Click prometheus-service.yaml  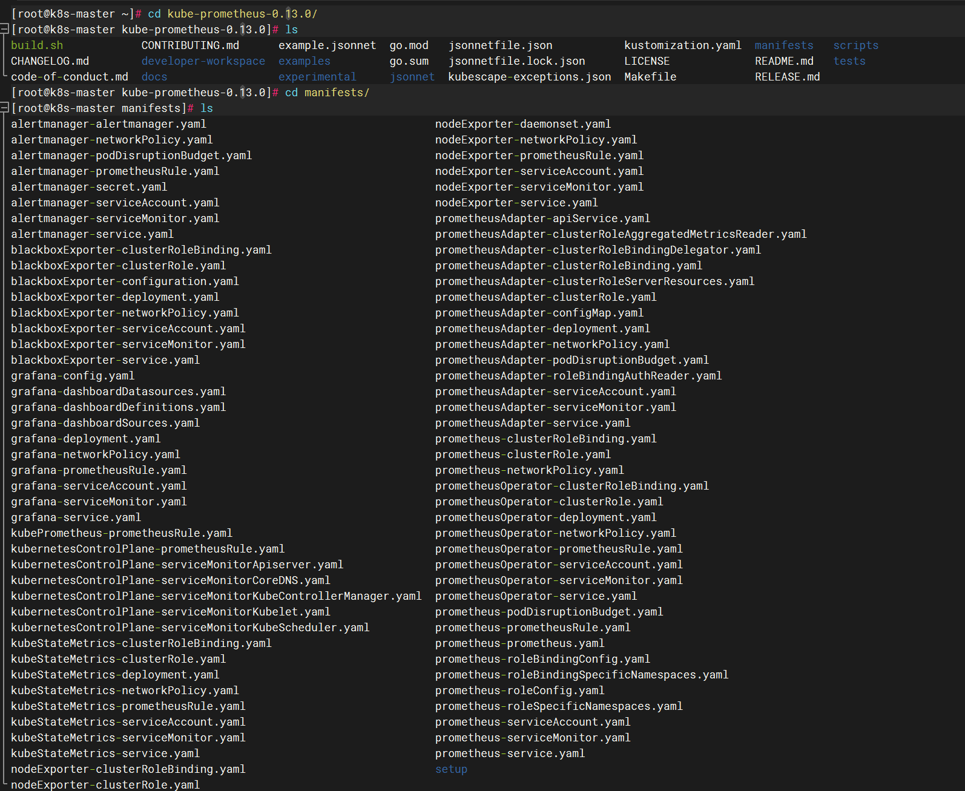pyautogui.click(x=510, y=753)
